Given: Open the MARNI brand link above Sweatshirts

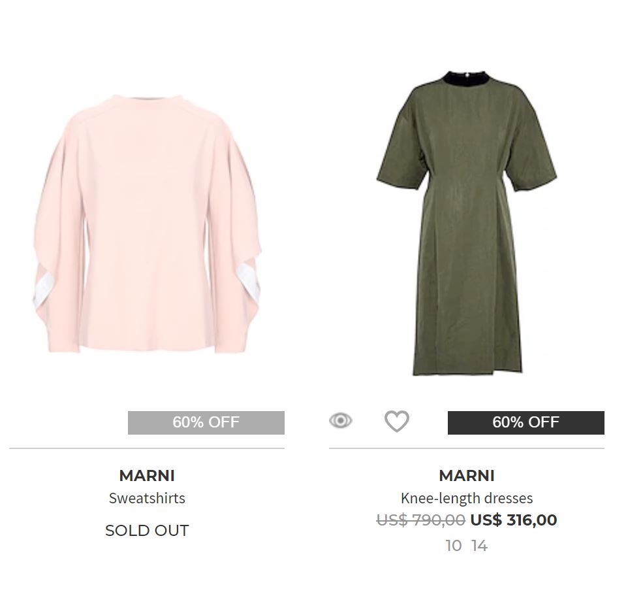Looking at the screenshot, I should (x=147, y=476).
